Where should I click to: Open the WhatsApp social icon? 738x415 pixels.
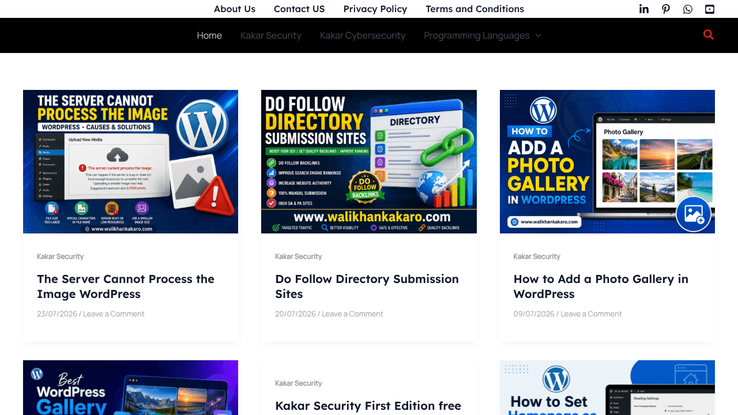pyautogui.click(x=688, y=9)
